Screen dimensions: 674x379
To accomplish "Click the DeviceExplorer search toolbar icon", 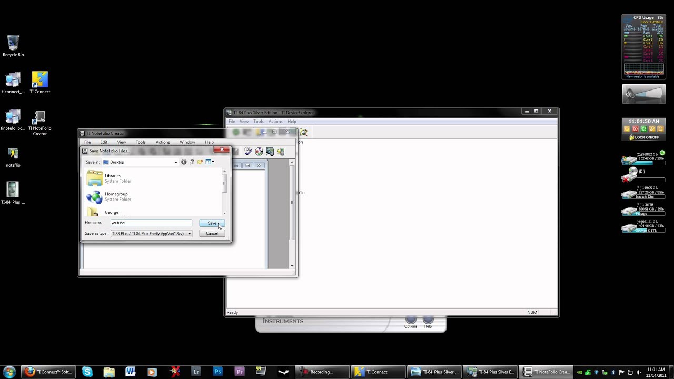I will coord(303,132).
